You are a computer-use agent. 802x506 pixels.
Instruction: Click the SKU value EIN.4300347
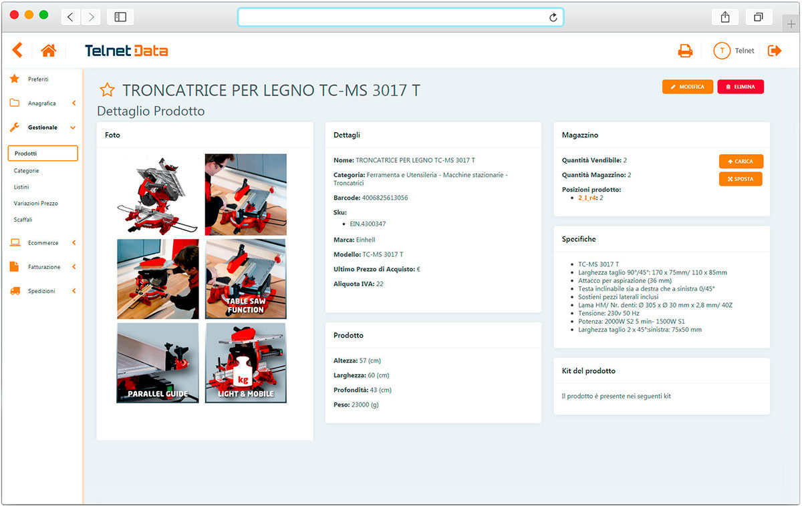click(x=368, y=224)
